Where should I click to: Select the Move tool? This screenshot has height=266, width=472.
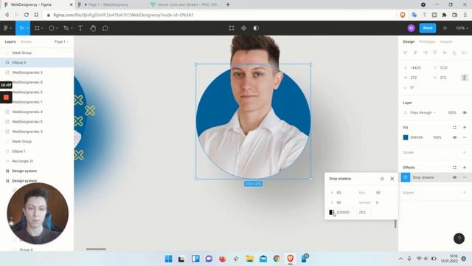[21, 28]
